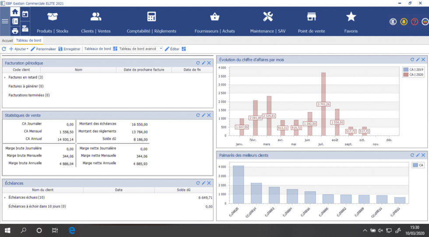Click the CA | 2020 legend color swatch
Image resolution: width=429 pixels, height=237 pixels.
click(406, 75)
